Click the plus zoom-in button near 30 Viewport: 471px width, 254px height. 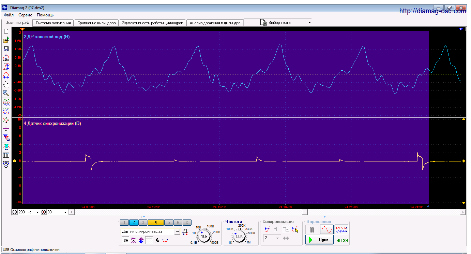44,212
